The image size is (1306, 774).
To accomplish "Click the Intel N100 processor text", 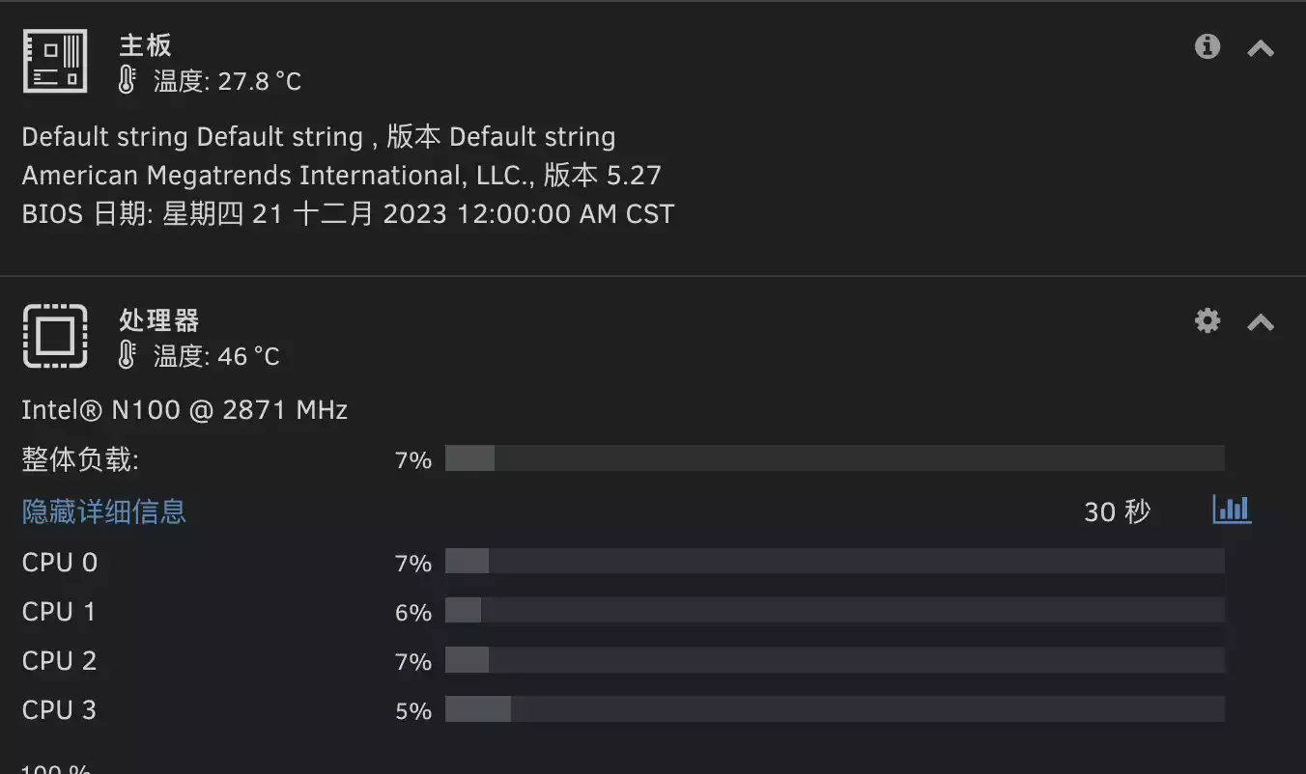I will coord(185,410).
